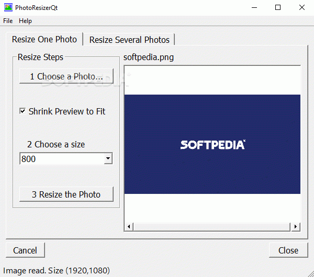
Task: Click the 2 Choose a size label
Action: point(56,144)
